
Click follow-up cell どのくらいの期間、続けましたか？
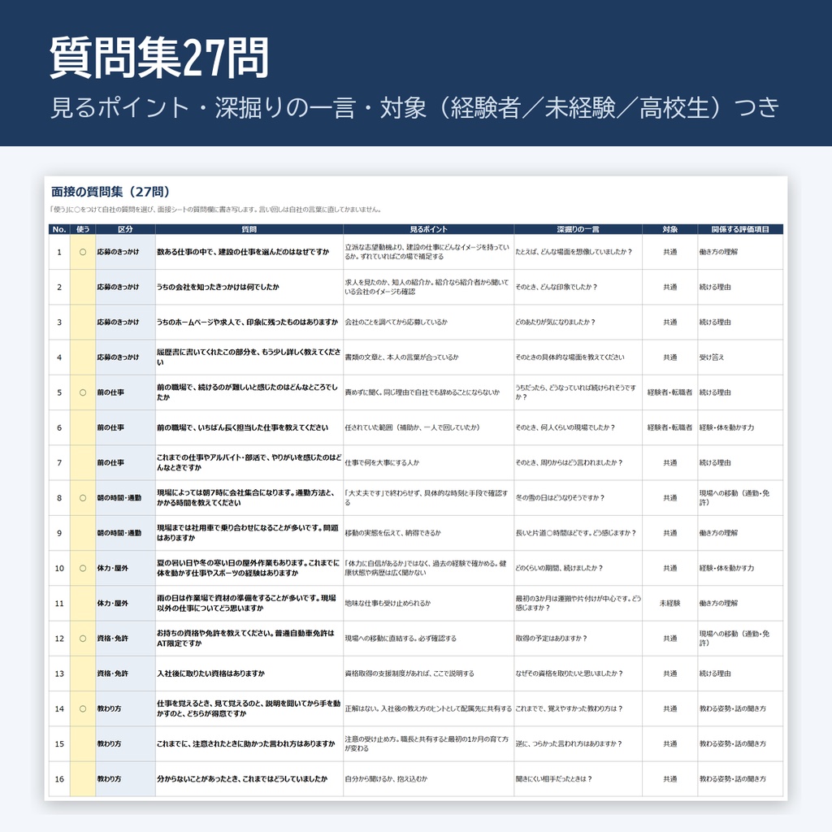[x=578, y=568]
